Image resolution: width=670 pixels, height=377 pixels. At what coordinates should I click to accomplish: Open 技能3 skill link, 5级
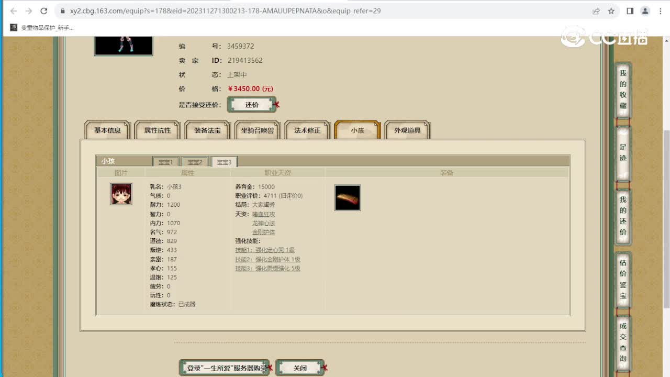click(267, 269)
